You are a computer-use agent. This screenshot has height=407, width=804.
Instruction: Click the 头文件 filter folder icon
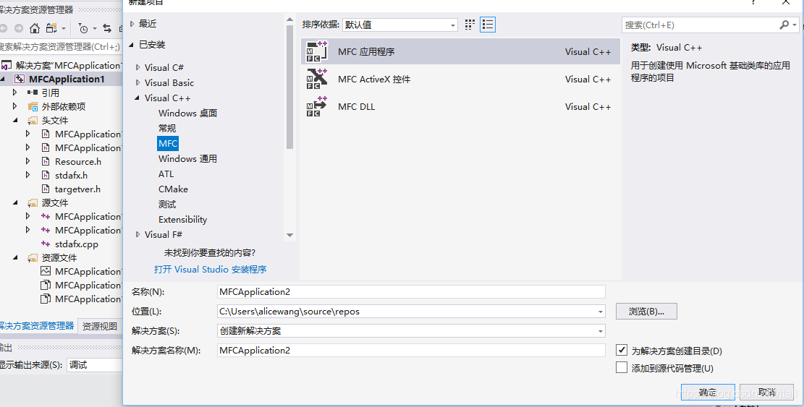point(33,120)
